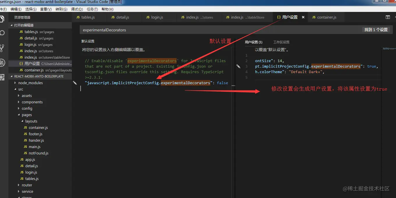Collapse the pages folder

[x=40, y=115]
